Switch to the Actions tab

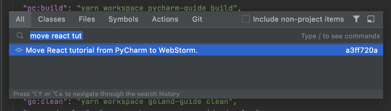point(165,19)
